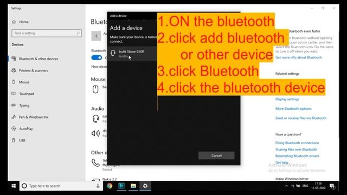Open the notification center icon

(x=332, y=186)
